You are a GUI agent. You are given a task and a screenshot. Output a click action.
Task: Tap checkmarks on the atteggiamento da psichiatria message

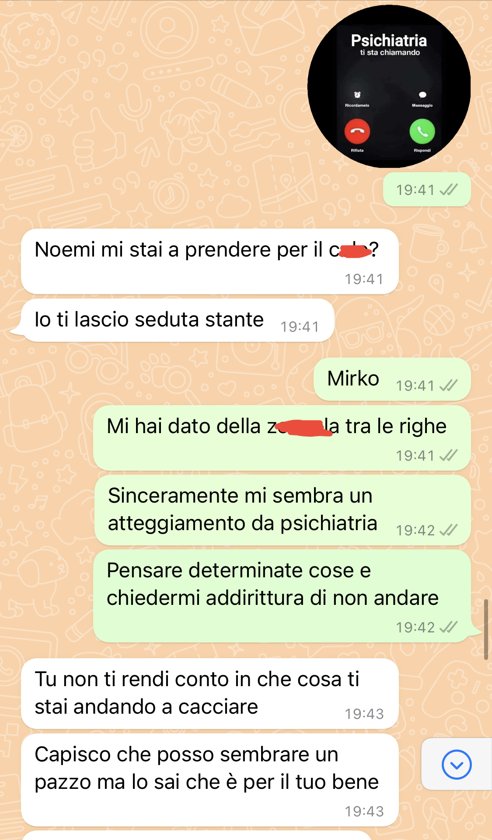pyautogui.click(x=449, y=530)
